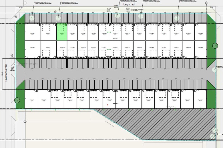Click the Lelystraat street label
The width and height of the screenshot is (223, 148).
[129, 4]
